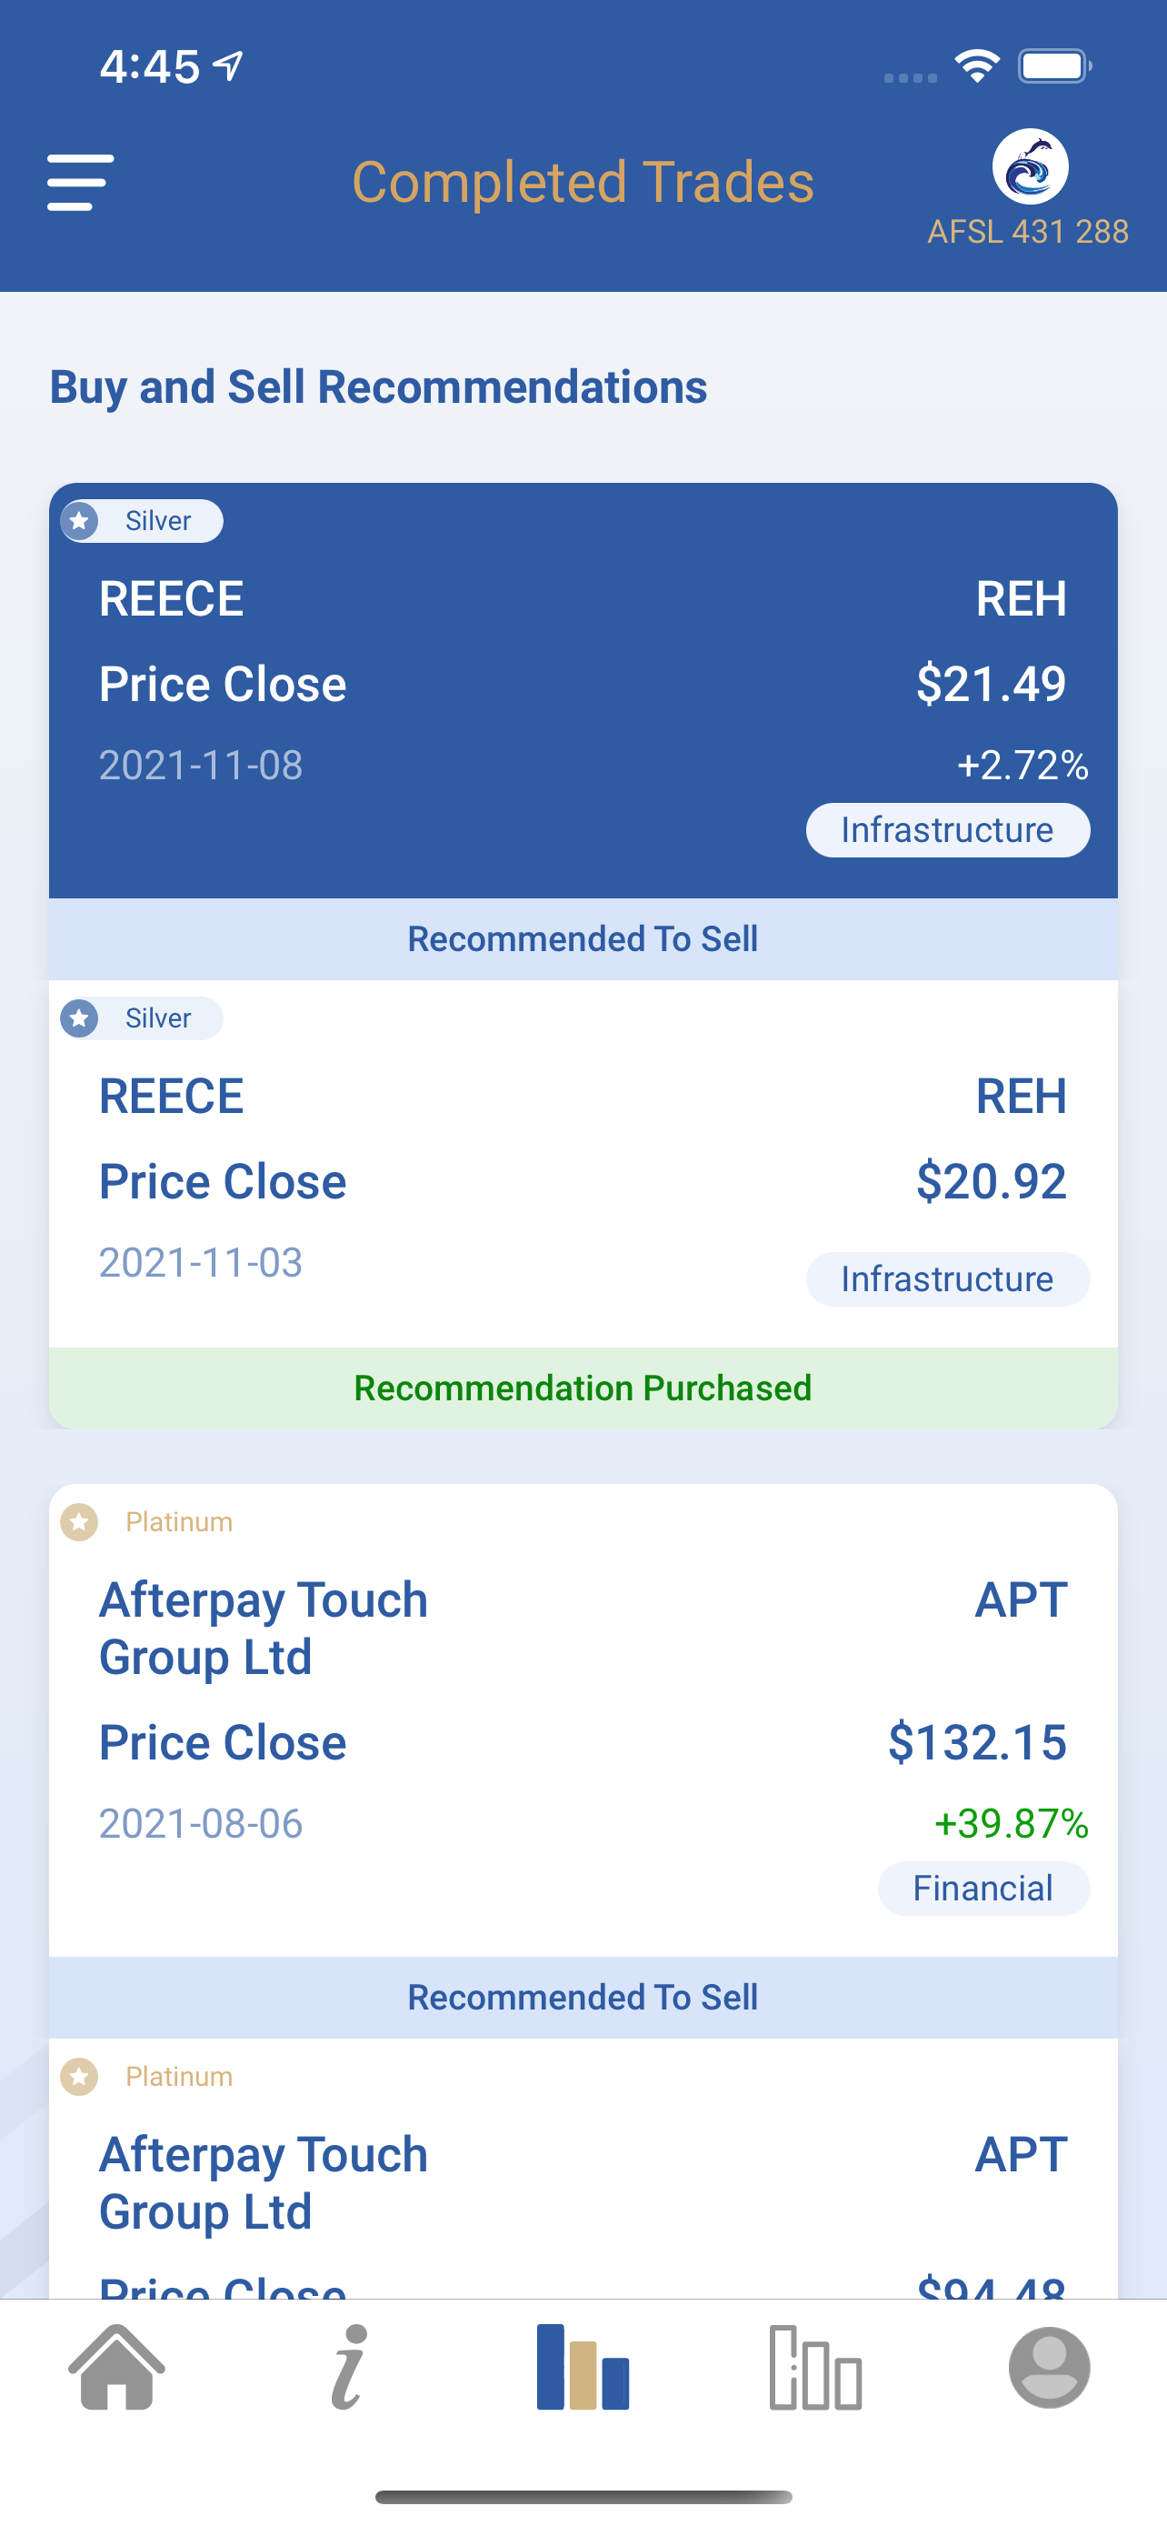Open the info tab icon
The width and height of the screenshot is (1167, 2526).
pyautogui.click(x=349, y=2366)
